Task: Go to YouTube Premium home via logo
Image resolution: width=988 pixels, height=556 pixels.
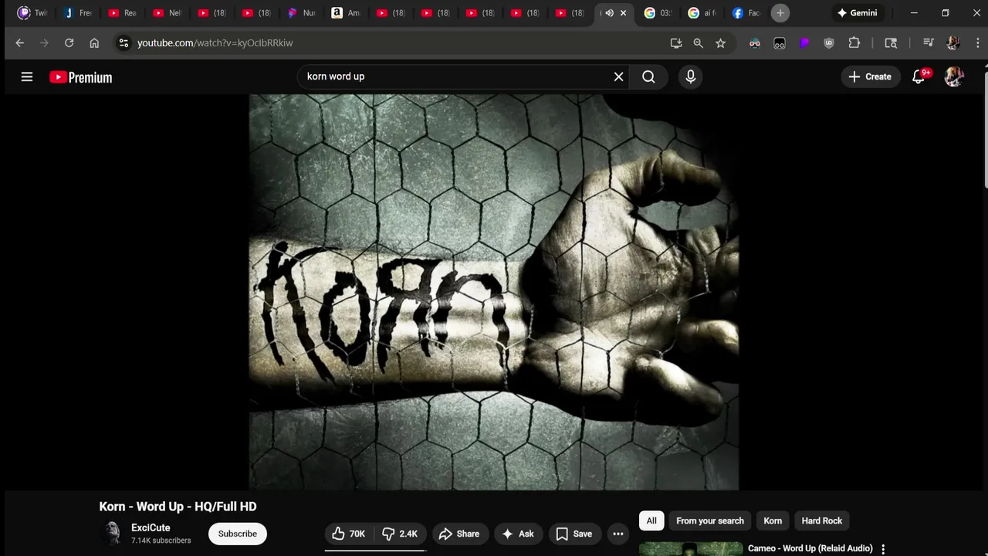Action: tap(81, 77)
